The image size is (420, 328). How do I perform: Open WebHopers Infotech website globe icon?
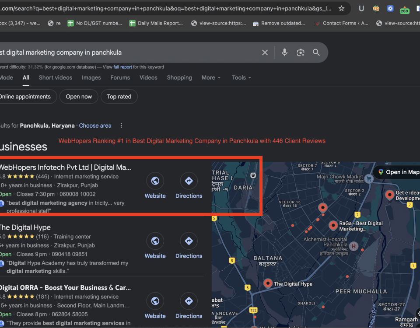(155, 181)
